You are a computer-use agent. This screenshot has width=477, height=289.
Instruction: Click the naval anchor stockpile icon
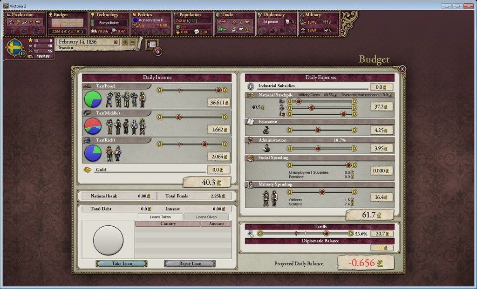pos(282,107)
